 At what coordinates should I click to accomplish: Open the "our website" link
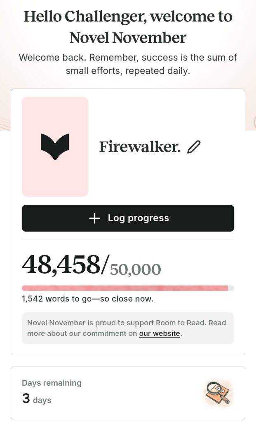click(x=160, y=333)
